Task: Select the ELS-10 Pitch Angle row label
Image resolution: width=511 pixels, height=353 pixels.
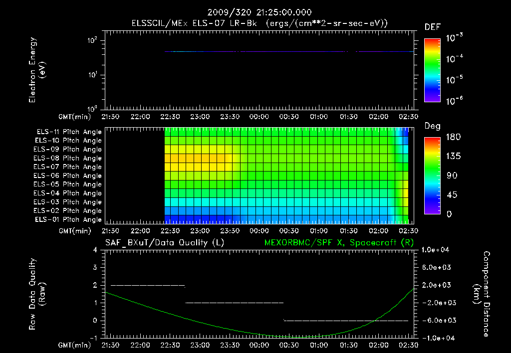Action: [x=68, y=141]
